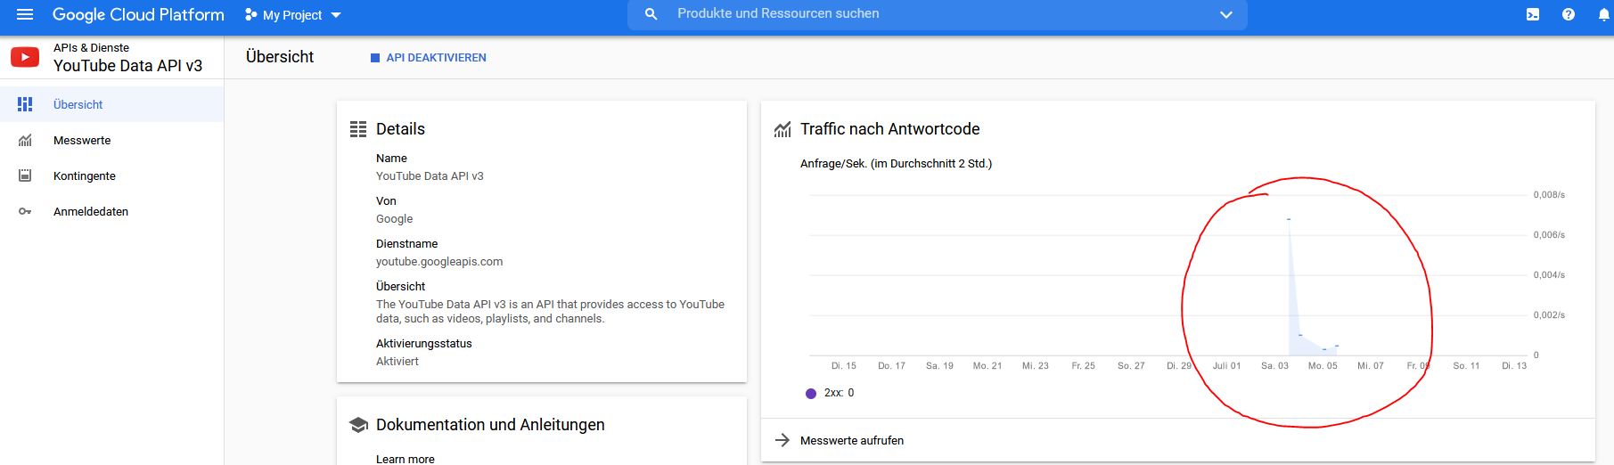
Task: Click the Übersicht page heading
Action: point(280,57)
